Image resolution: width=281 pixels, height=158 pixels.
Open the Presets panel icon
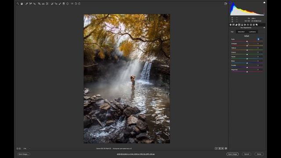coord(254,25)
